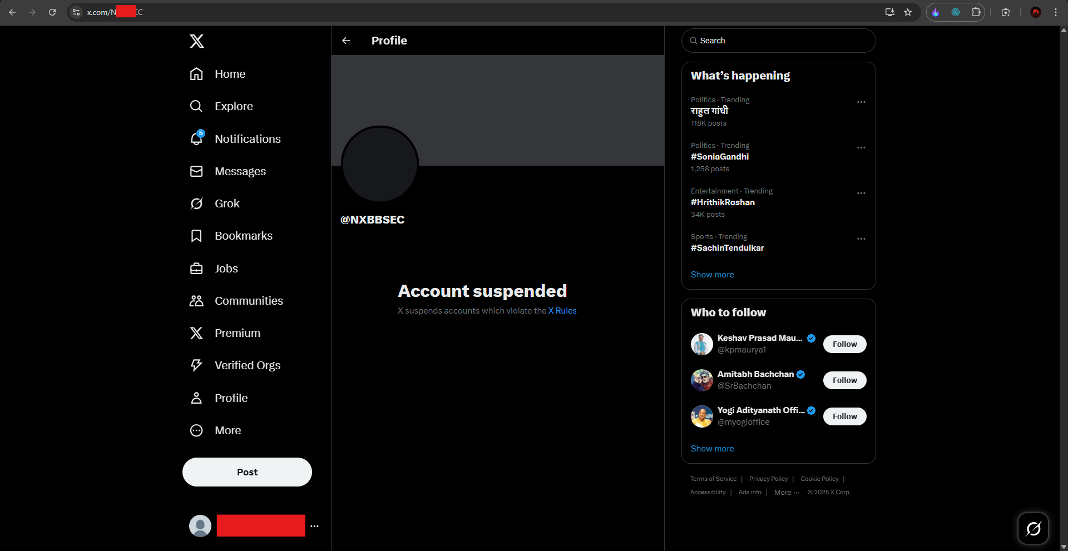This screenshot has width=1068, height=551.
Task: Open the #SachinTendulkar trending topic
Action: tap(727, 248)
